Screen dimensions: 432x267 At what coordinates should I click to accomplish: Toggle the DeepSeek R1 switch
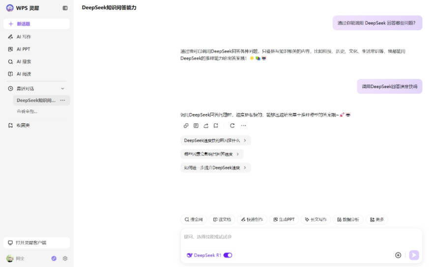click(228, 255)
